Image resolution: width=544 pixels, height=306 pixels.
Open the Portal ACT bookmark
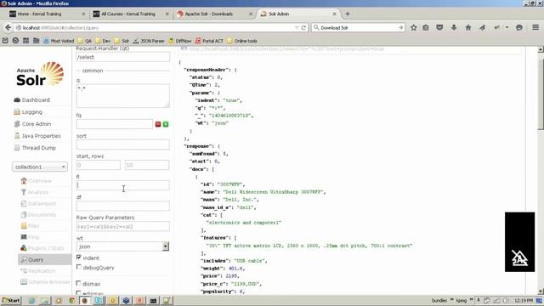click(x=209, y=41)
